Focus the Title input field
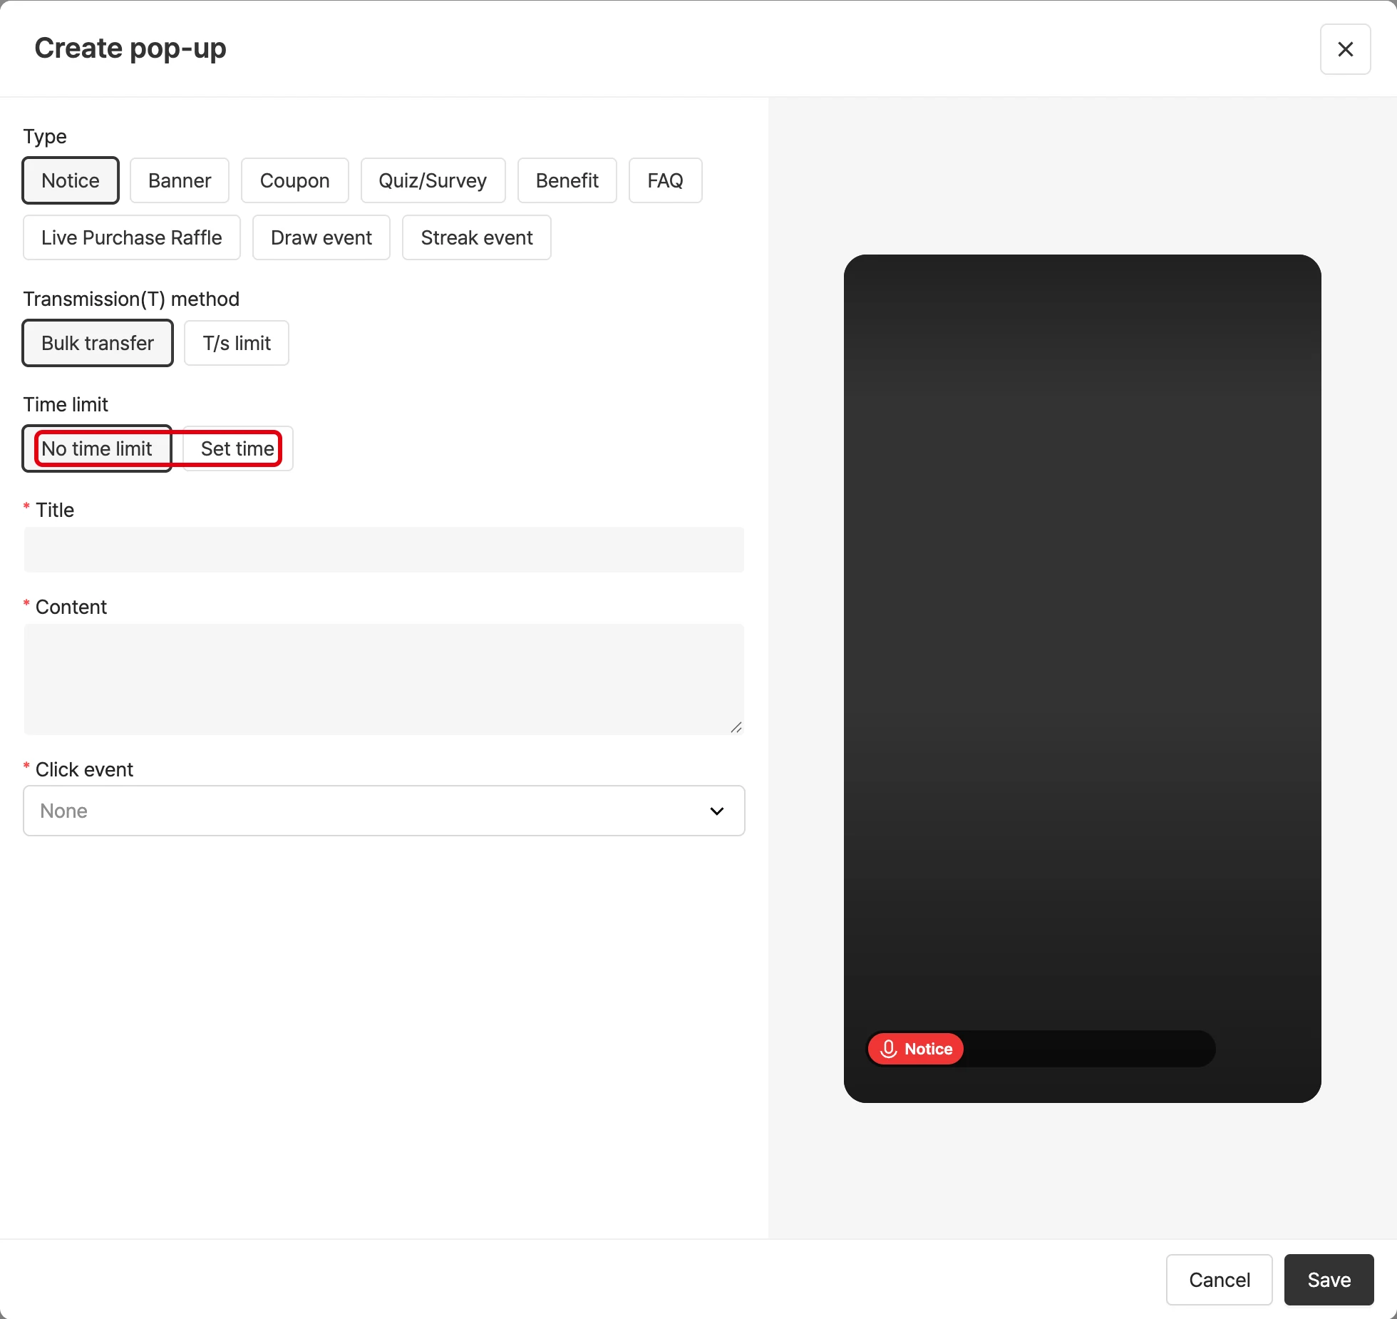1397x1319 pixels. (384, 550)
